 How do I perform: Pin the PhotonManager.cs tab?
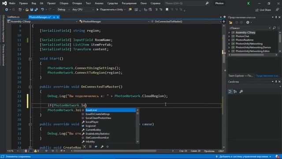pos(54,17)
